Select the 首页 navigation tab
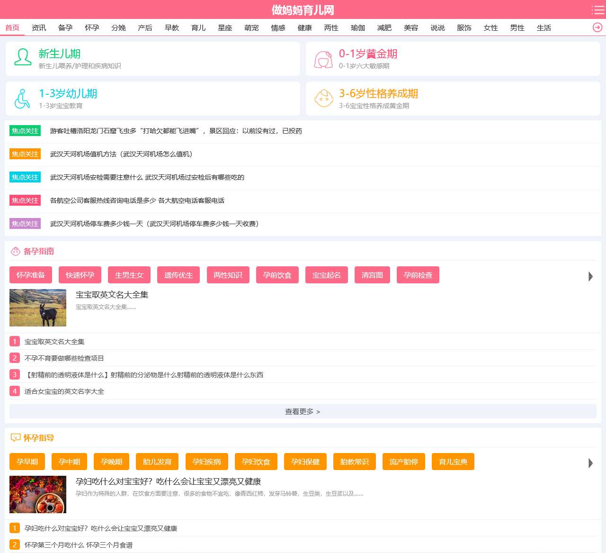The height and width of the screenshot is (553, 606). [x=12, y=28]
